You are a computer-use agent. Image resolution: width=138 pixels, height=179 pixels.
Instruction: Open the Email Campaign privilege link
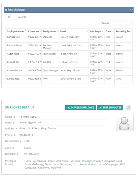click(x=108, y=165)
